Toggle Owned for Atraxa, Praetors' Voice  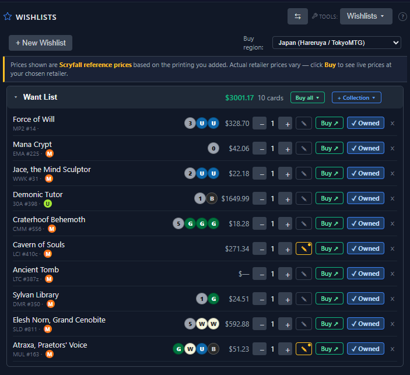(x=366, y=349)
